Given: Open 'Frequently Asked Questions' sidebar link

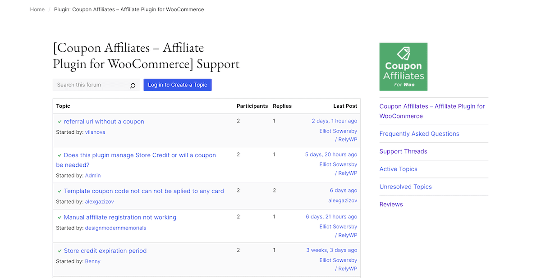Looking at the screenshot, I should (419, 134).
